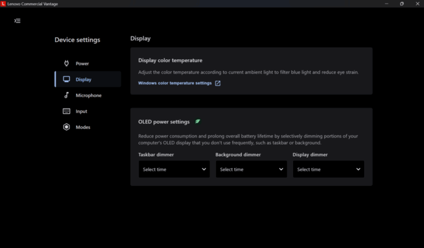The width and height of the screenshot is (424, 248).
Task: Open the Background dimmer time dropdown
Action: (251, 169)
